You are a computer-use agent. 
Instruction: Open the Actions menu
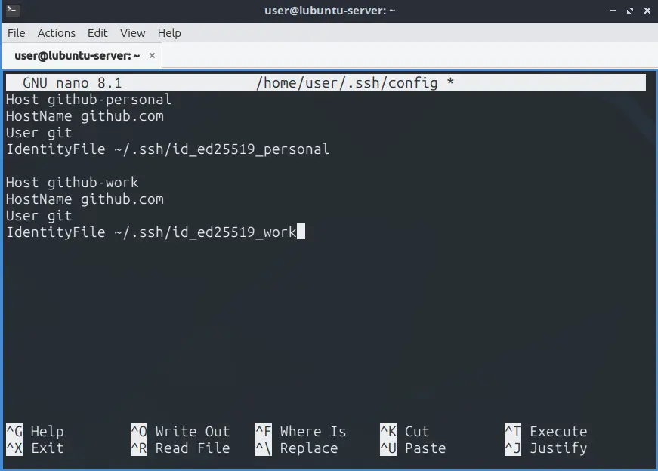[57, 33]
